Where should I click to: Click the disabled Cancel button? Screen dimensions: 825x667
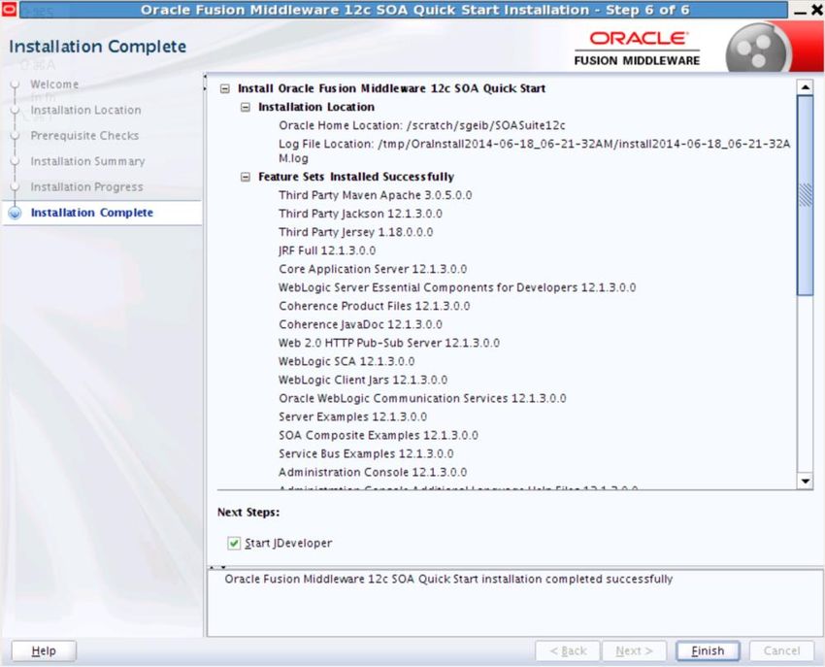coord(781,650)
